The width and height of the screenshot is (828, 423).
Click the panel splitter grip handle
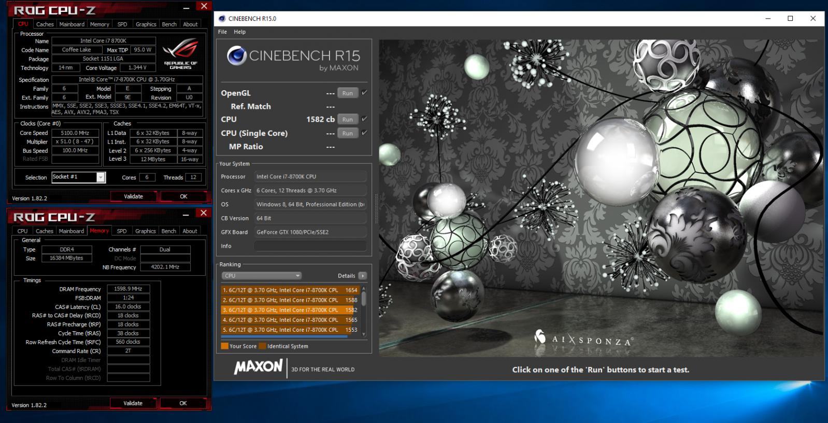pyautogui.click(x=376, y=208)
